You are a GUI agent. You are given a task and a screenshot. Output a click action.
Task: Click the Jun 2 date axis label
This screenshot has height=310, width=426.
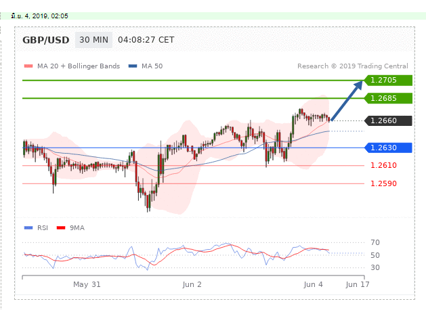click(x=192, y=284)
